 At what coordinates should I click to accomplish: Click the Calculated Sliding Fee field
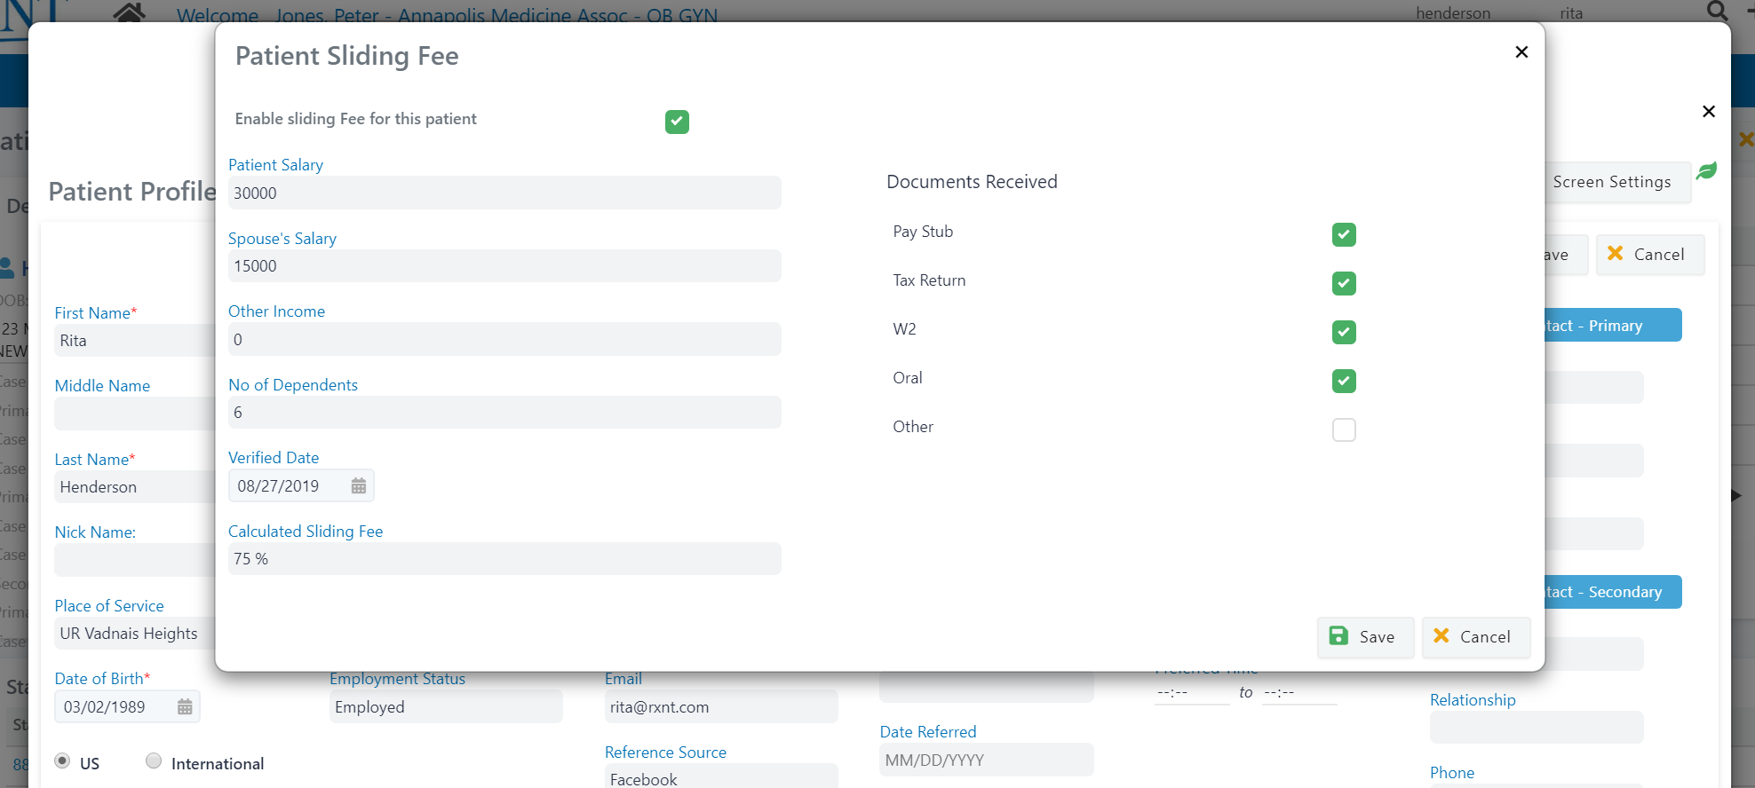pos(504,559)
